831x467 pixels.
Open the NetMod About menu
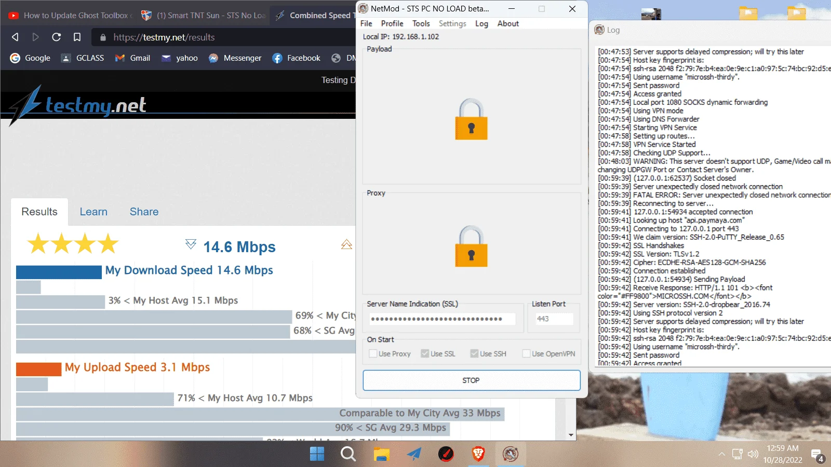click(508, 23)
